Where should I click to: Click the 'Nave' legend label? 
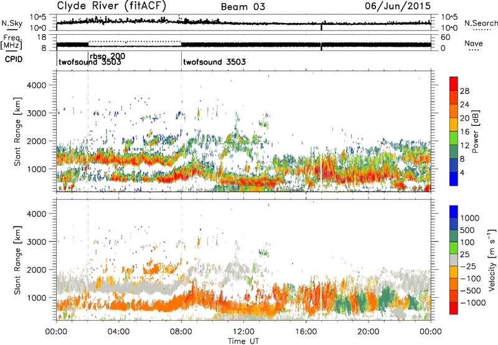click(x=474, y=43)
